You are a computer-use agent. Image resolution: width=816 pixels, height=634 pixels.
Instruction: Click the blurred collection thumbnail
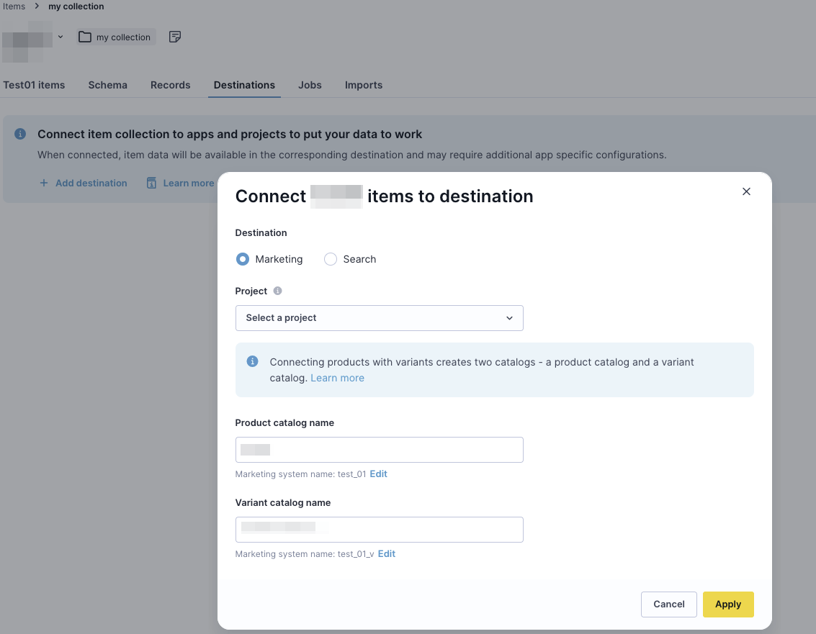point(27,40)
